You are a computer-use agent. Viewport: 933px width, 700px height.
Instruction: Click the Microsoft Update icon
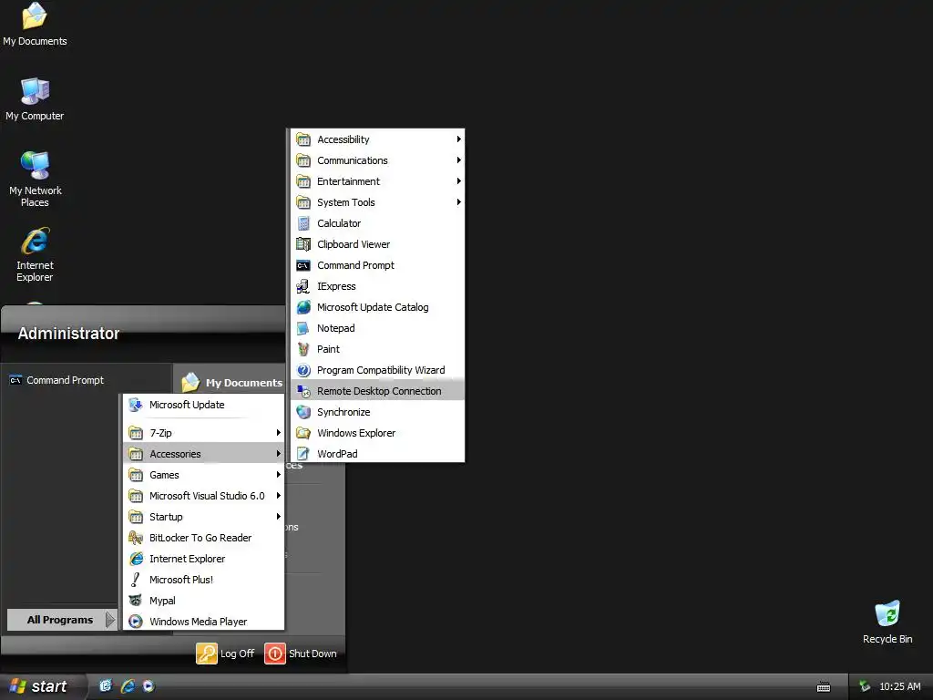[x=136, y=405]
